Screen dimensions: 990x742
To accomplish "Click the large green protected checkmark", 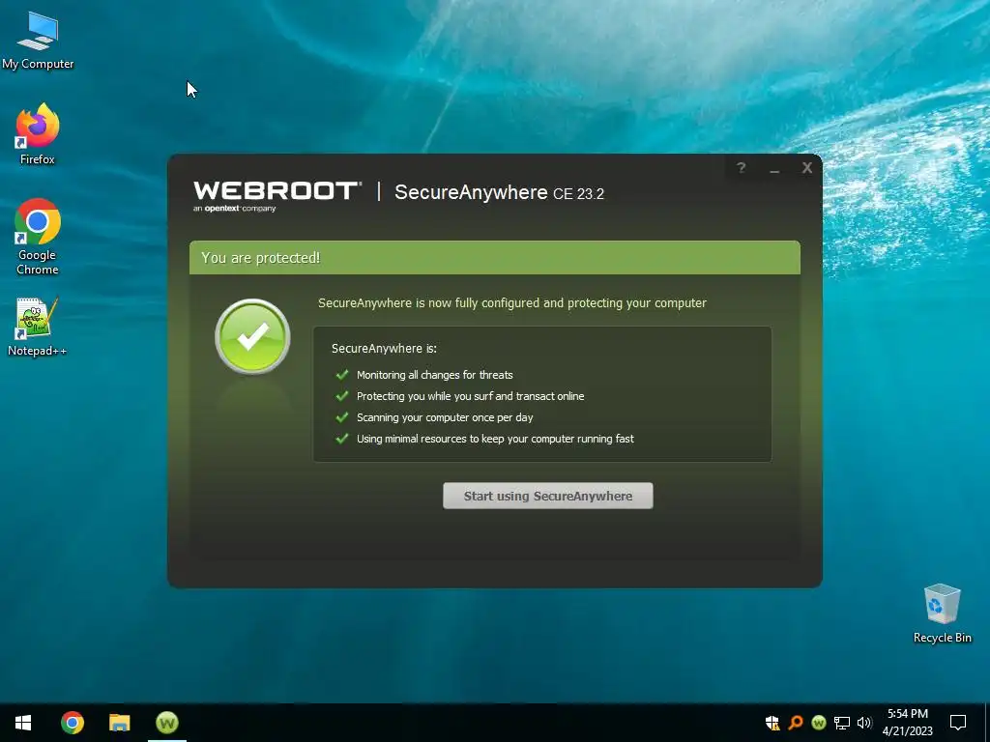I will coord(252,336).
